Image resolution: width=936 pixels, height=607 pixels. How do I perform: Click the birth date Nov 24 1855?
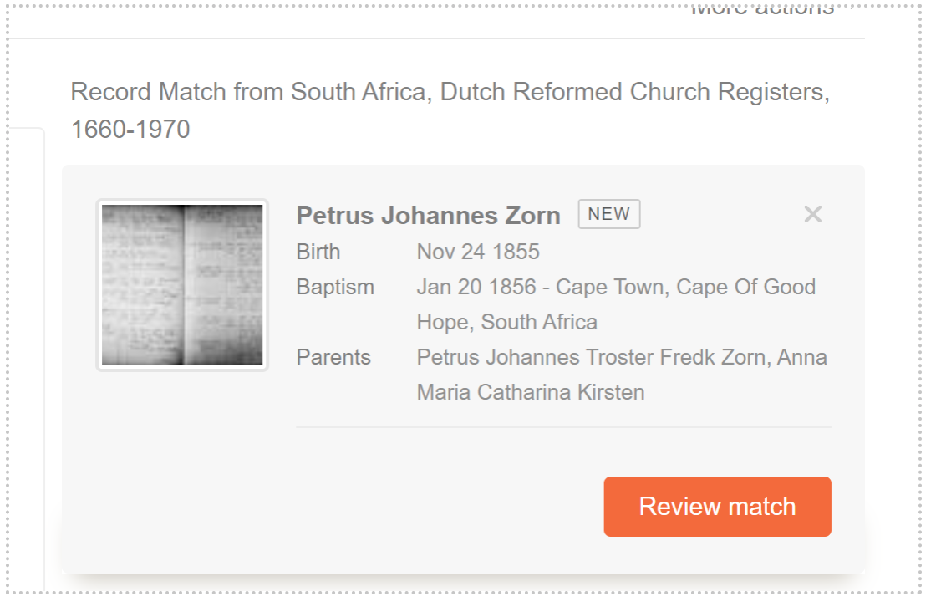pyautogui.click(x=478, y=252)
